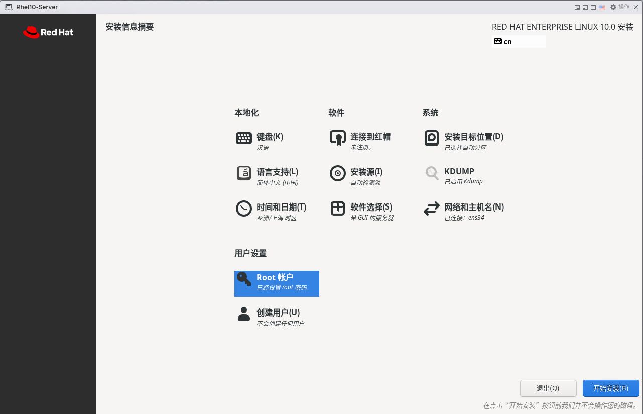Select the highlighted Root 帐户 entry
This screenshot has height=414, width=643.
pos(277,283)
